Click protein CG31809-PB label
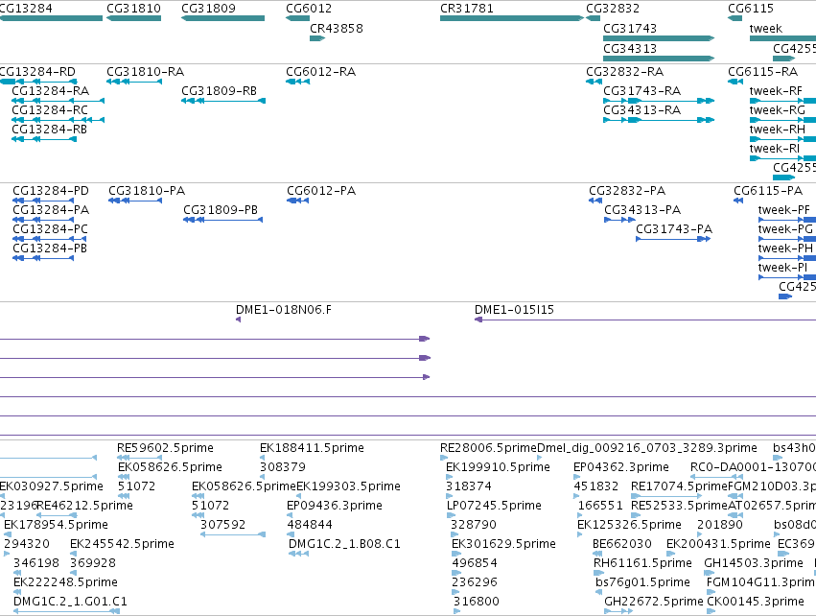816x616 pixels. click(221, 210)
